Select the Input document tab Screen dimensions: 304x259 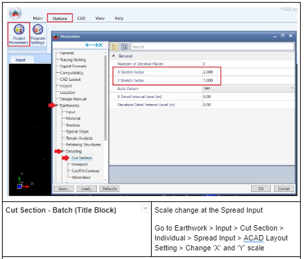[21, 60]
